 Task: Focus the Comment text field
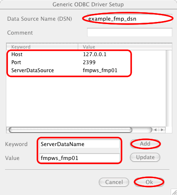click(x=129, y=32)
